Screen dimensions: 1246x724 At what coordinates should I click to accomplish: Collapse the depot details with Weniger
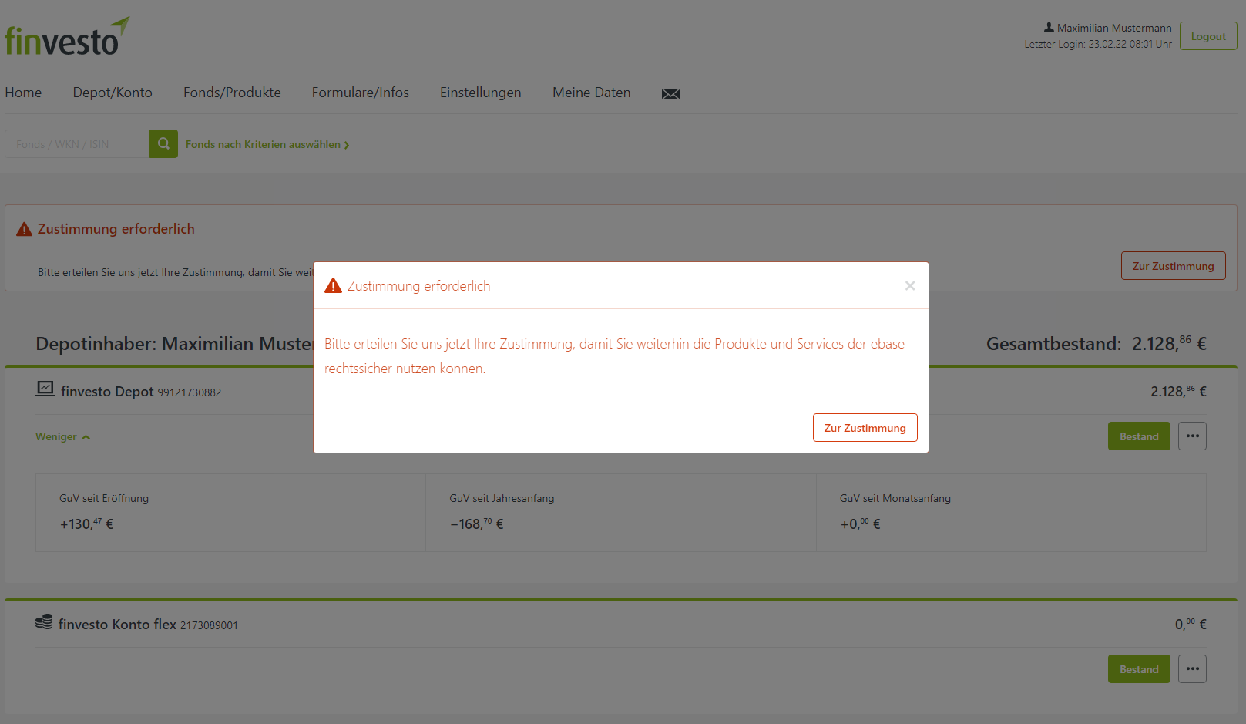tap(63, 436)
